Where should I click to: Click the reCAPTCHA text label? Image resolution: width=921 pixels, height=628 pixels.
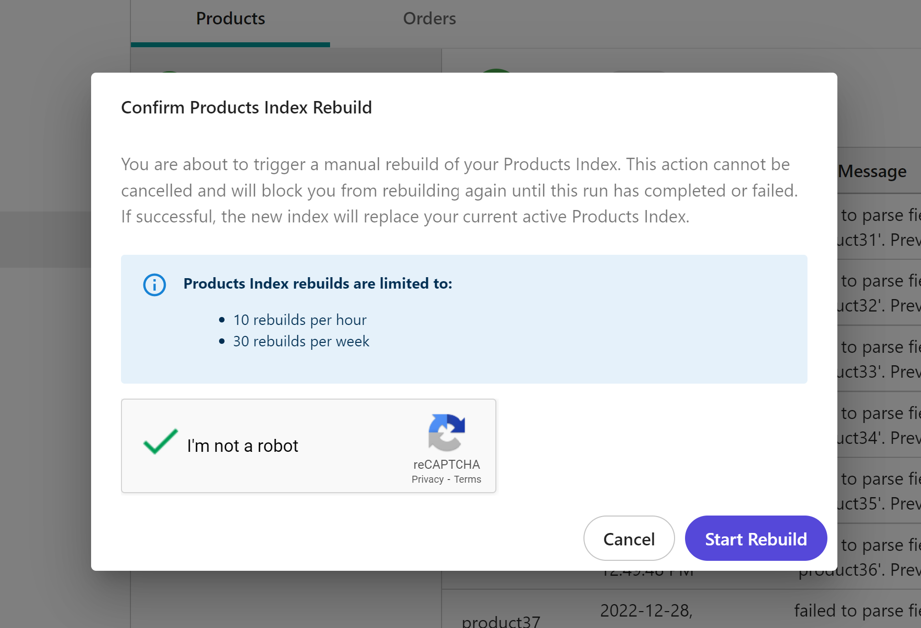coord(447,464)
